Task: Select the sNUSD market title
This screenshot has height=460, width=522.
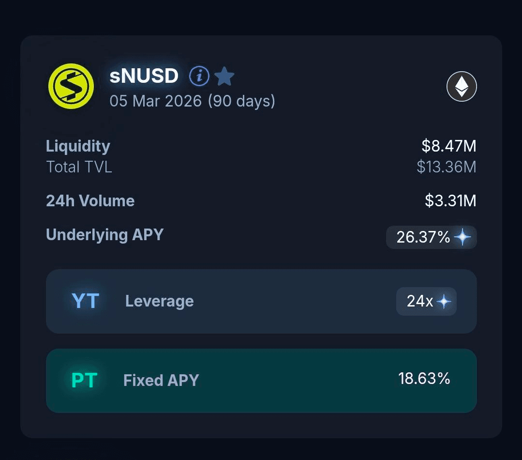Action: click(144, 76)
